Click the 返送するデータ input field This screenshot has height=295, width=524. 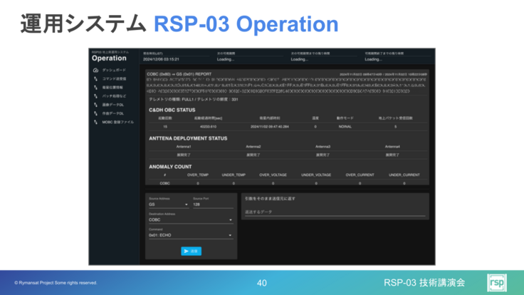click(333, 212)
